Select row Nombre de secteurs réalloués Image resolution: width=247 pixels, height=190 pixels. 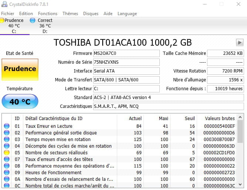[119, 152]
